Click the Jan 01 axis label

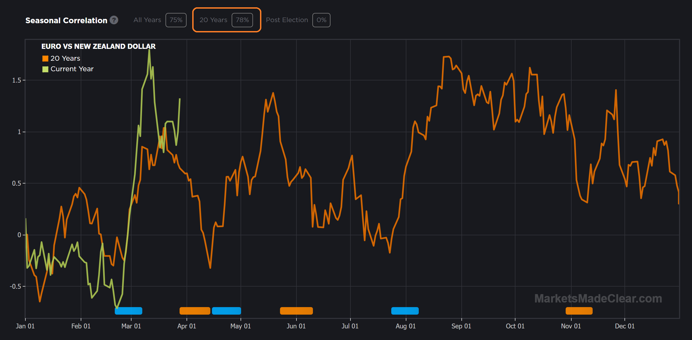[x=25, y=326]
